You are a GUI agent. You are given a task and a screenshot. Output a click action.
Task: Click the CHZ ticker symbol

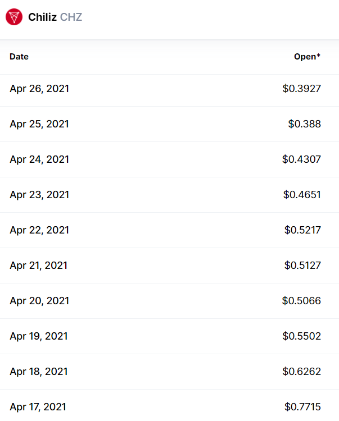click(x=71, y=17)
